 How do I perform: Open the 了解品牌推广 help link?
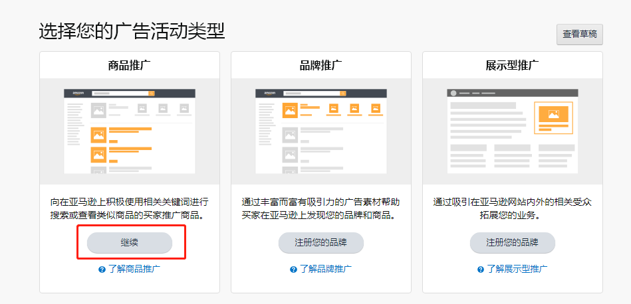(325, 269)
